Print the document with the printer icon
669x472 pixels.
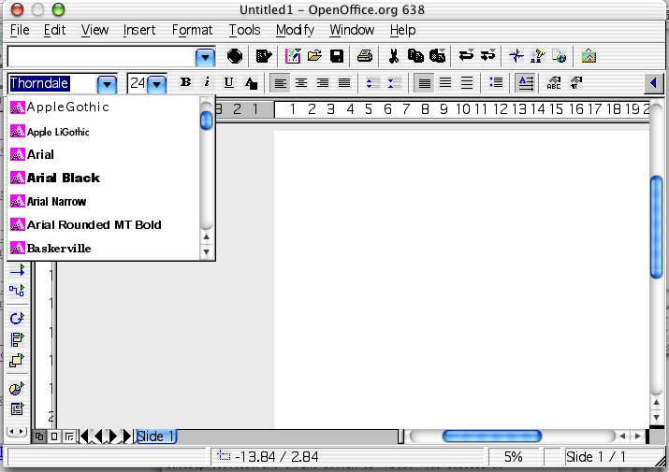(x=365, y=56)
